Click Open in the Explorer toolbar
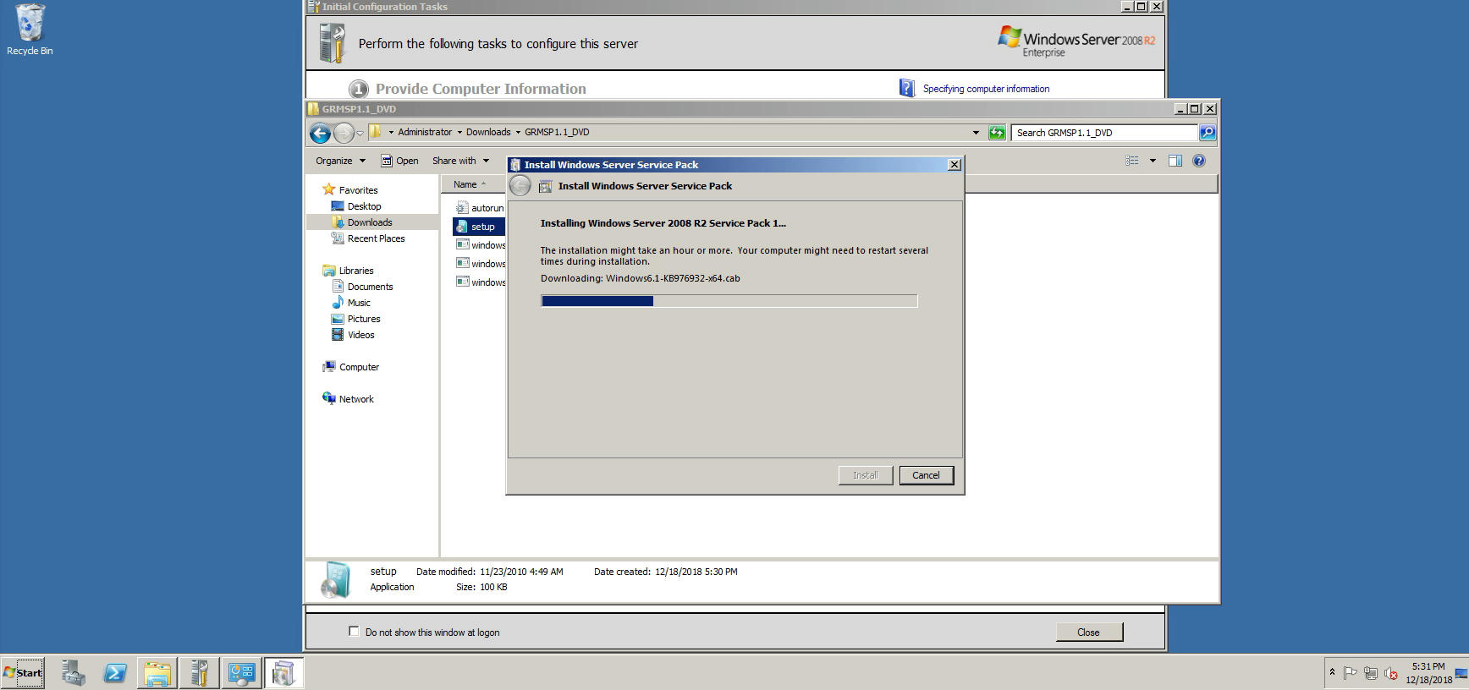Viewport: 1469px width, 690px height. tap(399, 161)
